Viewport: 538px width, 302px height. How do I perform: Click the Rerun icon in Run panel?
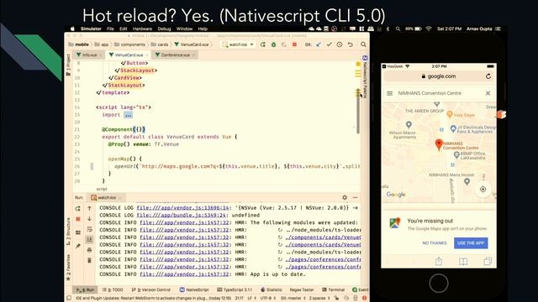coord(78,208)
